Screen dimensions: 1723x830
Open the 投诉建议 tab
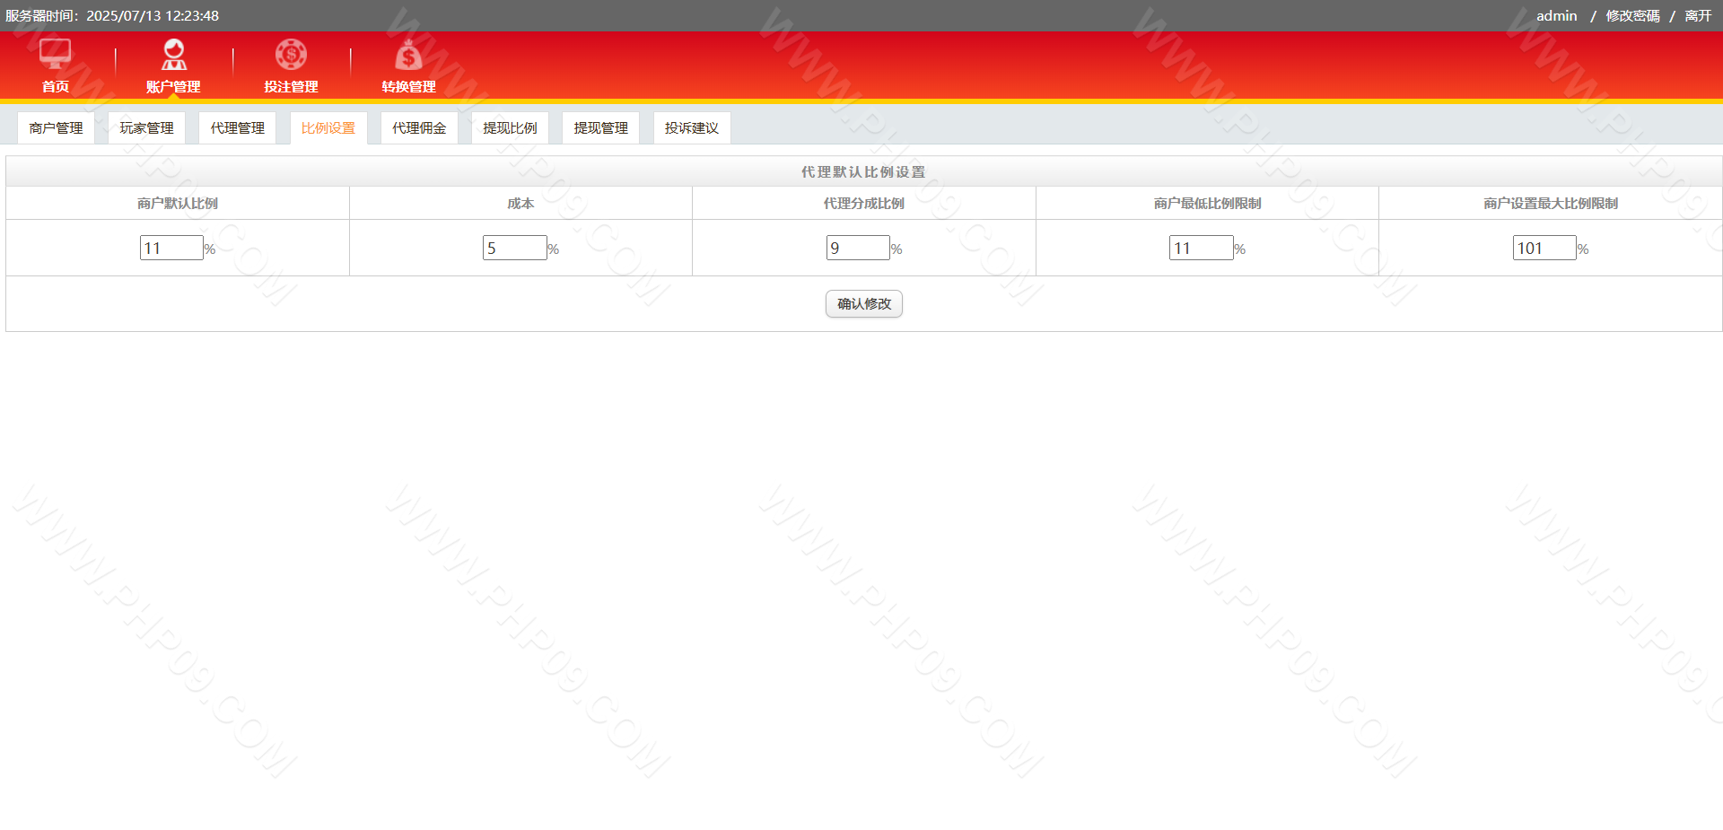coord(692,128)
